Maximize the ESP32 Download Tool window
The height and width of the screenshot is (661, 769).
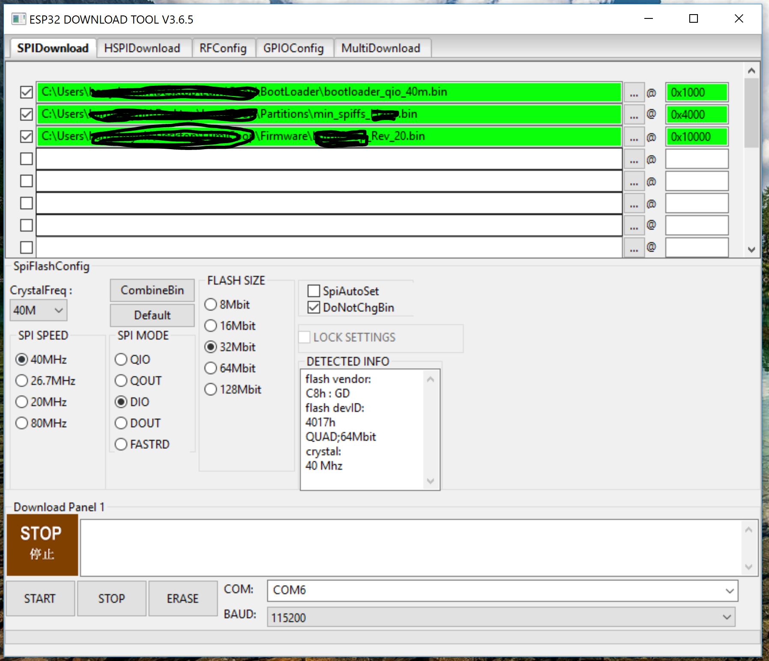694,19
